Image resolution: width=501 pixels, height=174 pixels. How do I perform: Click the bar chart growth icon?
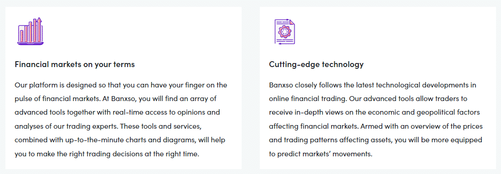point(30,31)
